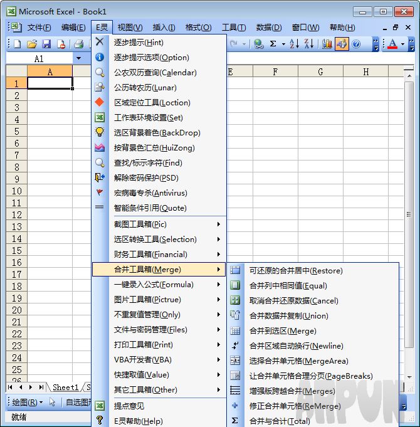Expand 截图工具箱(Pic) submenu
This screenshot has width=420, height=427.
[159, 224]
